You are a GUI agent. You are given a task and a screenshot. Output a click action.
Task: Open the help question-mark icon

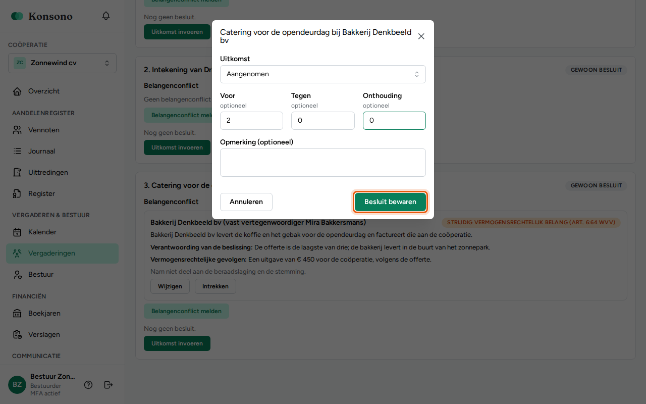88,385
